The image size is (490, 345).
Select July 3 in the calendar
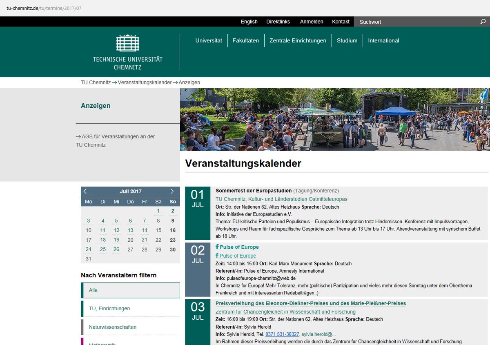coord(89,221)
